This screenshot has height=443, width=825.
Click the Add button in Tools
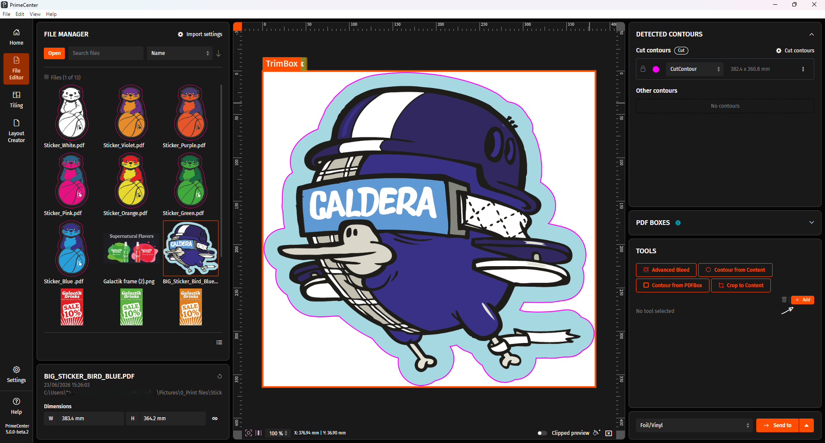803,300
